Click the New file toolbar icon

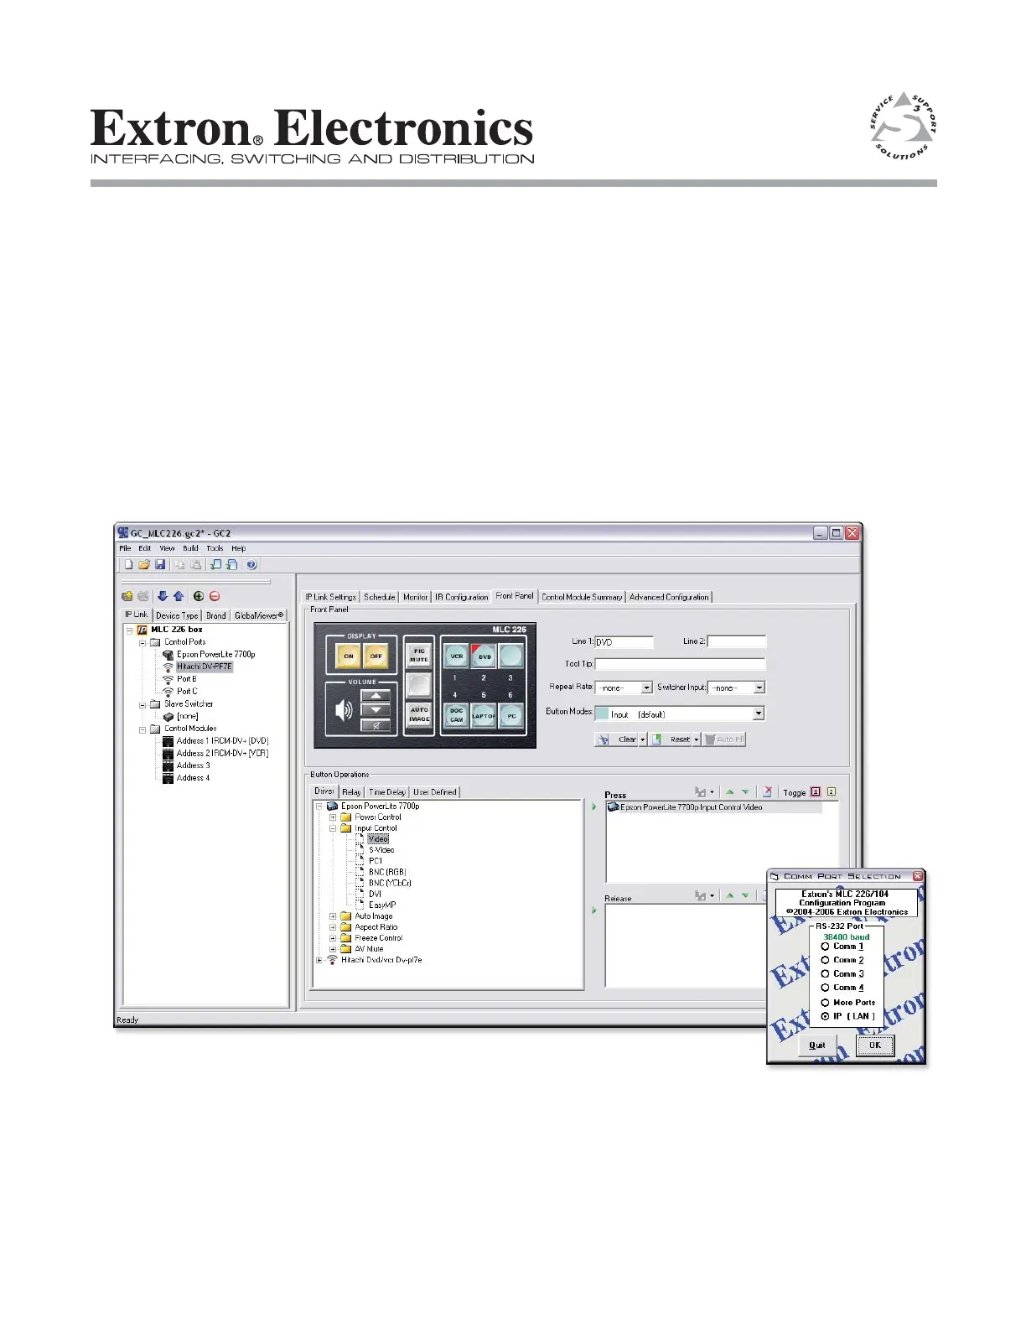click(128, 565)
